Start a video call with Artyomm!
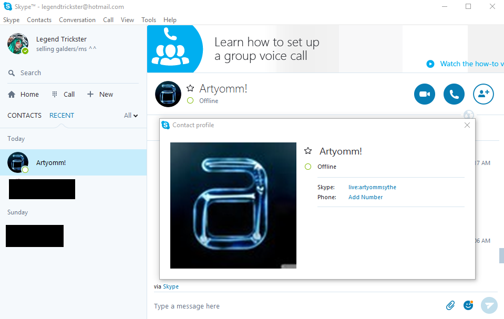This screenshot has width=504, height=319. coord(424,94)
